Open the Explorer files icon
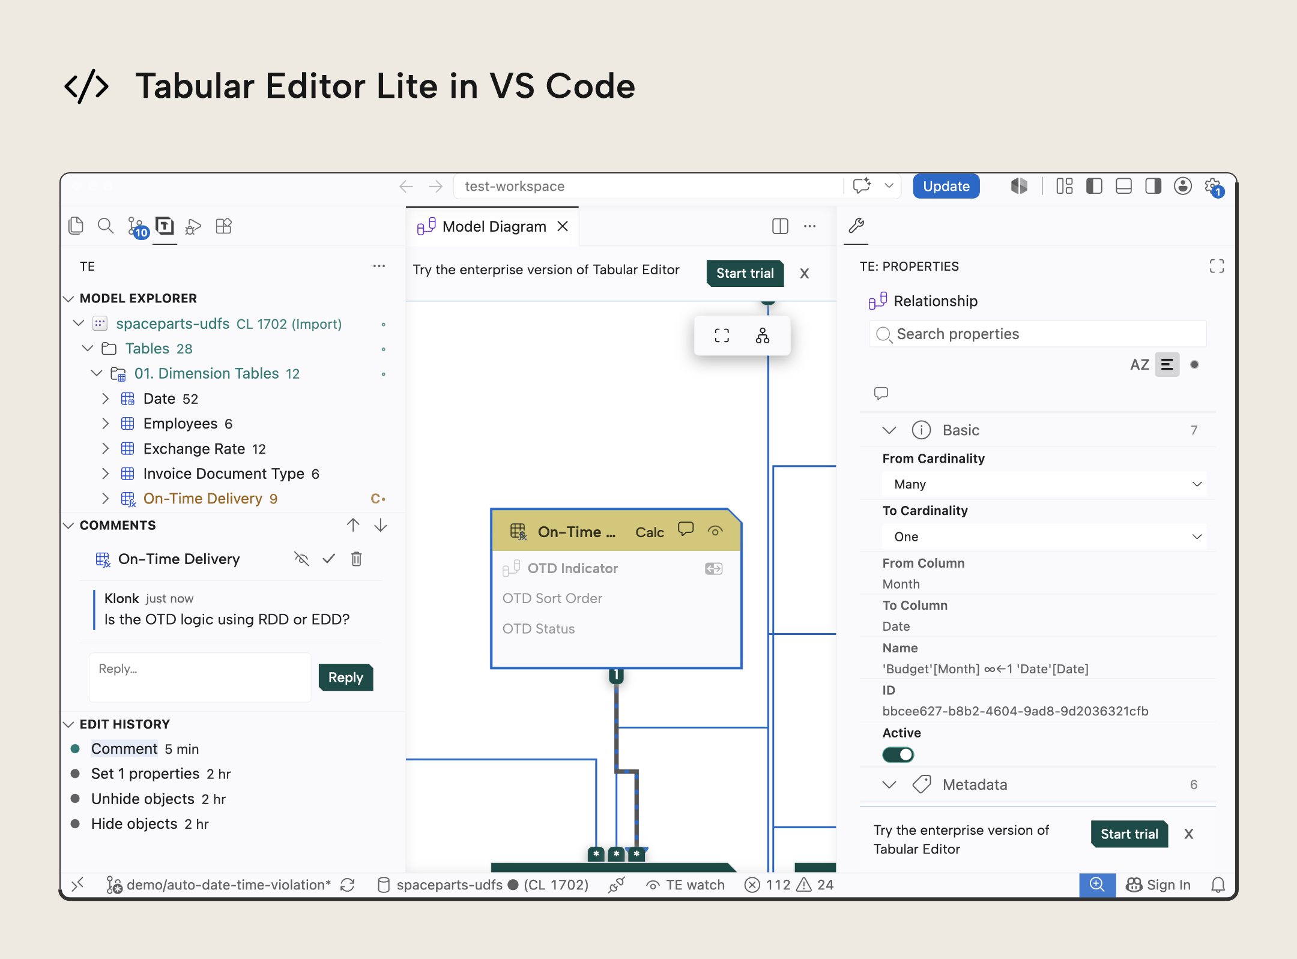 [x=76, y=226]
